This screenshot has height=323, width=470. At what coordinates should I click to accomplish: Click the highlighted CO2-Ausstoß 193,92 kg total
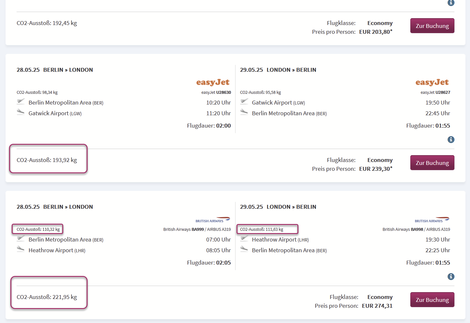pos(47,160)
